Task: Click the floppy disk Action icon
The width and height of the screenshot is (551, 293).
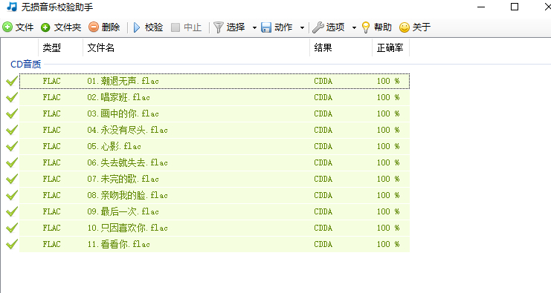Action: (266, 27)
